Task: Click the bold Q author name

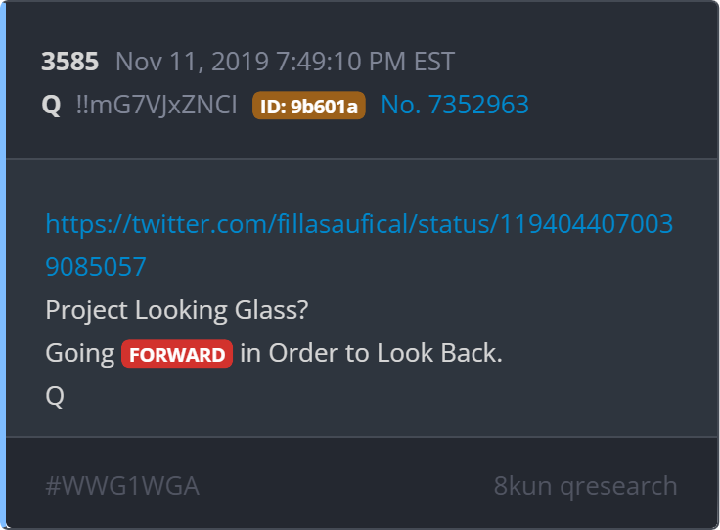Action: pos(51,105)
